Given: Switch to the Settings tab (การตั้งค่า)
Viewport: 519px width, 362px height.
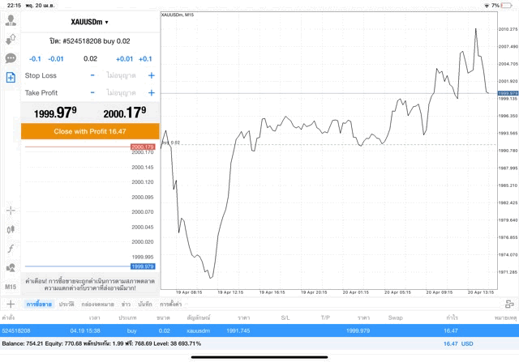Looking at the screenshot, I should pos(171,305).
